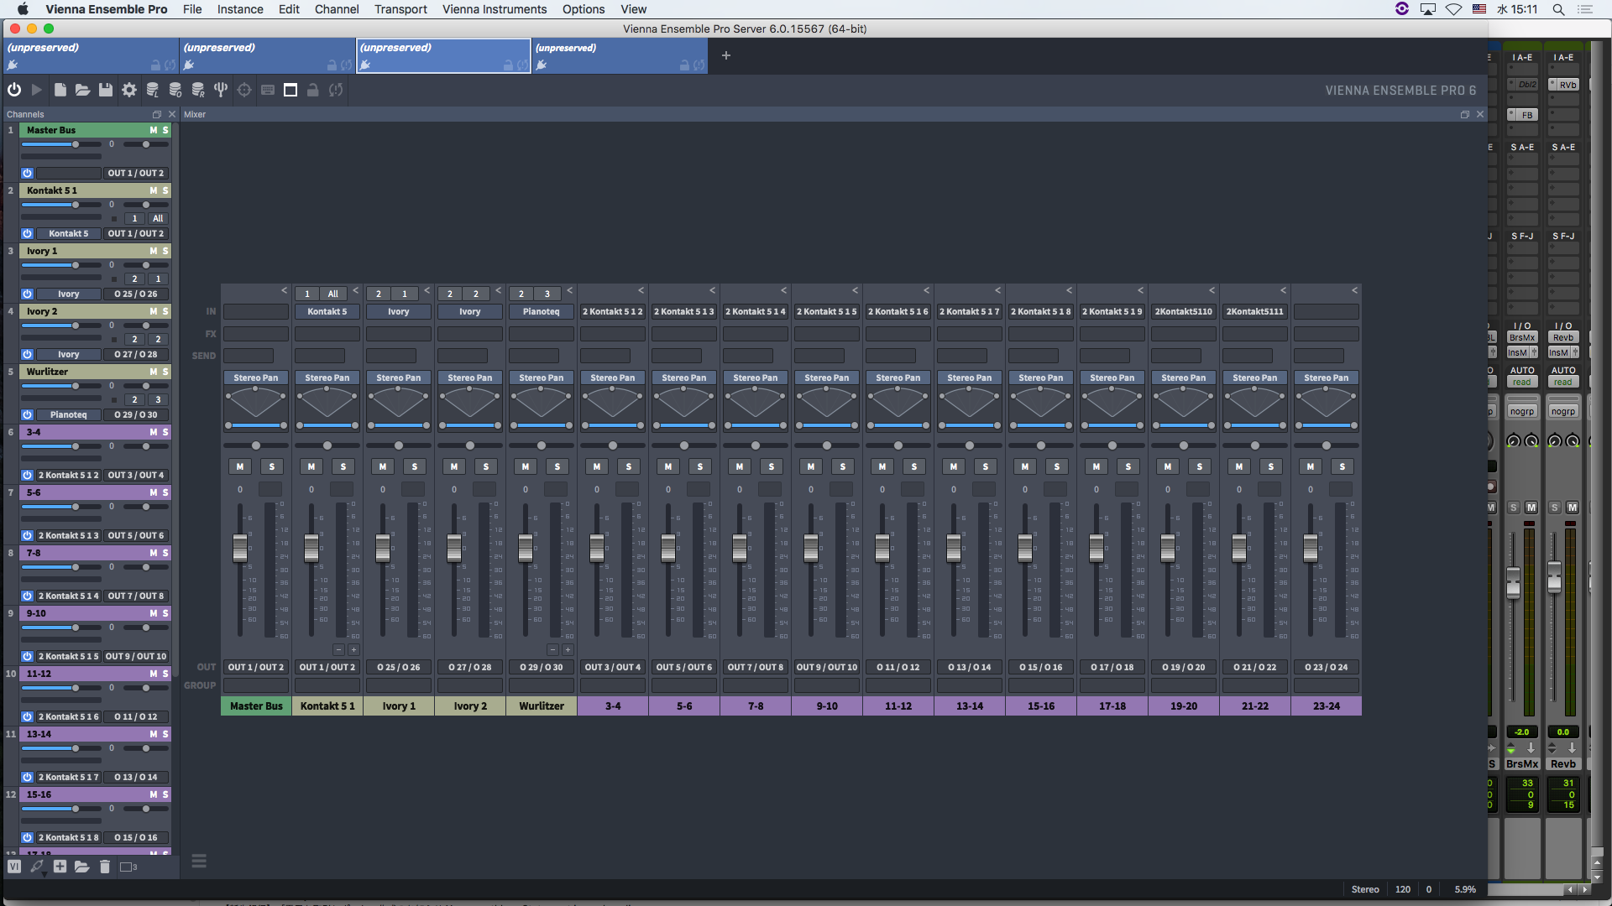The width and height of the screenshot is (1612, 906).
Task: Open the Vienna Instruments menu
Action: click(495, 9)
